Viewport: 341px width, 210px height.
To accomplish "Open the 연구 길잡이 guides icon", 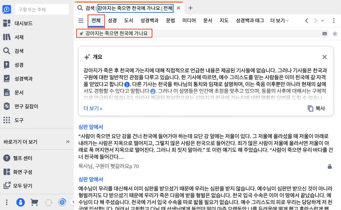I will 7,106.
